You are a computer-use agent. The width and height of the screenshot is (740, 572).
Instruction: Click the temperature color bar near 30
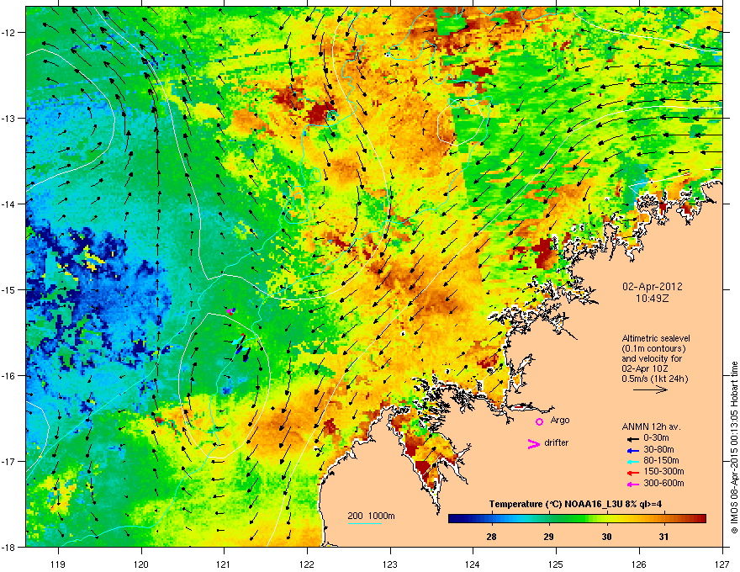(x=607, y=519)
